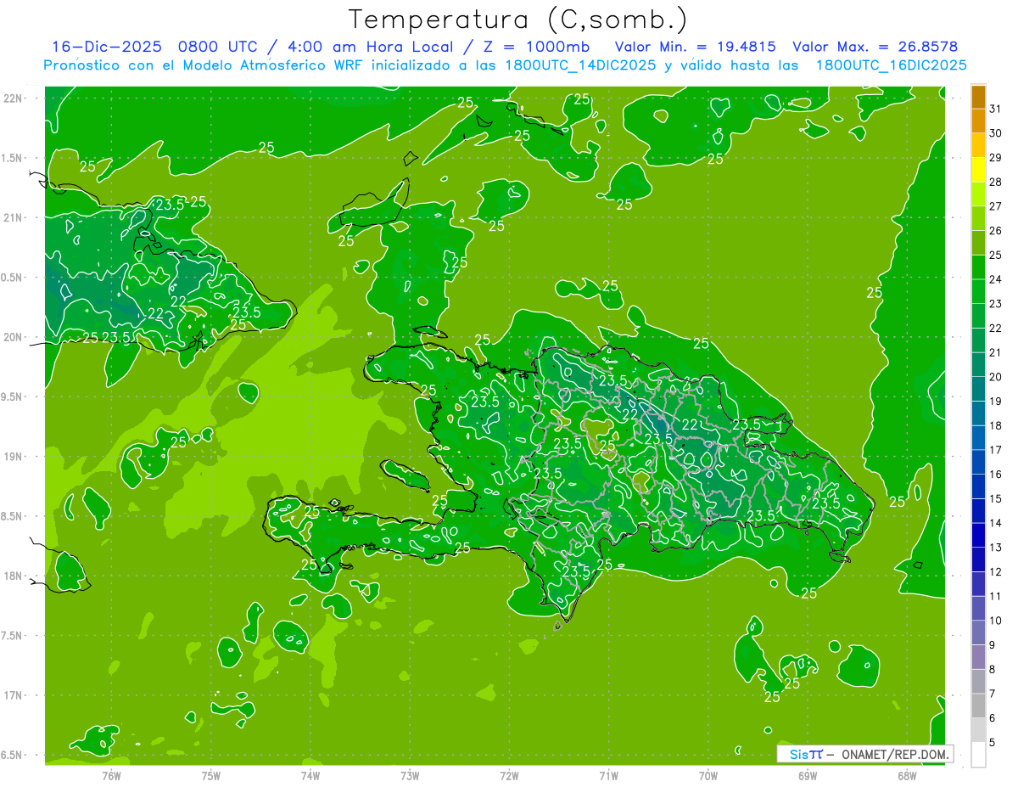Click the '17N' latitude axis label
The image size is (1018, 787).
[14, 695]
